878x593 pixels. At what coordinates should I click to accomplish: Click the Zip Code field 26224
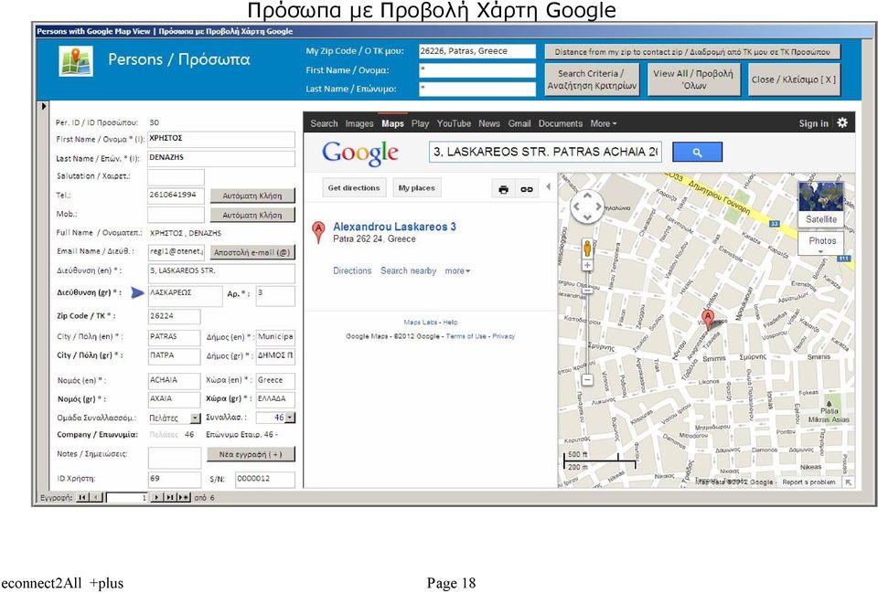tap(174, 316)
